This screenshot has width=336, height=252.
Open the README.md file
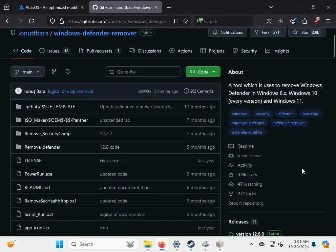[37, 187]
